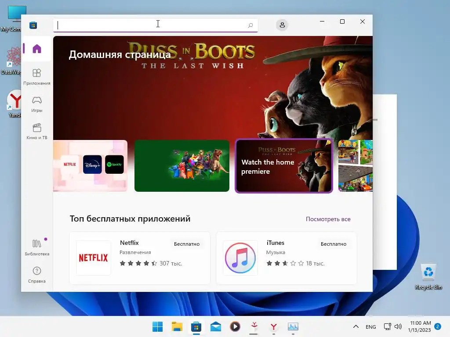Open the Netflix, Disney+, Spotify promo card
Image resolution: width=450 pixels, height=337 pixels.
pyautogui.click(x=90, y=165)
